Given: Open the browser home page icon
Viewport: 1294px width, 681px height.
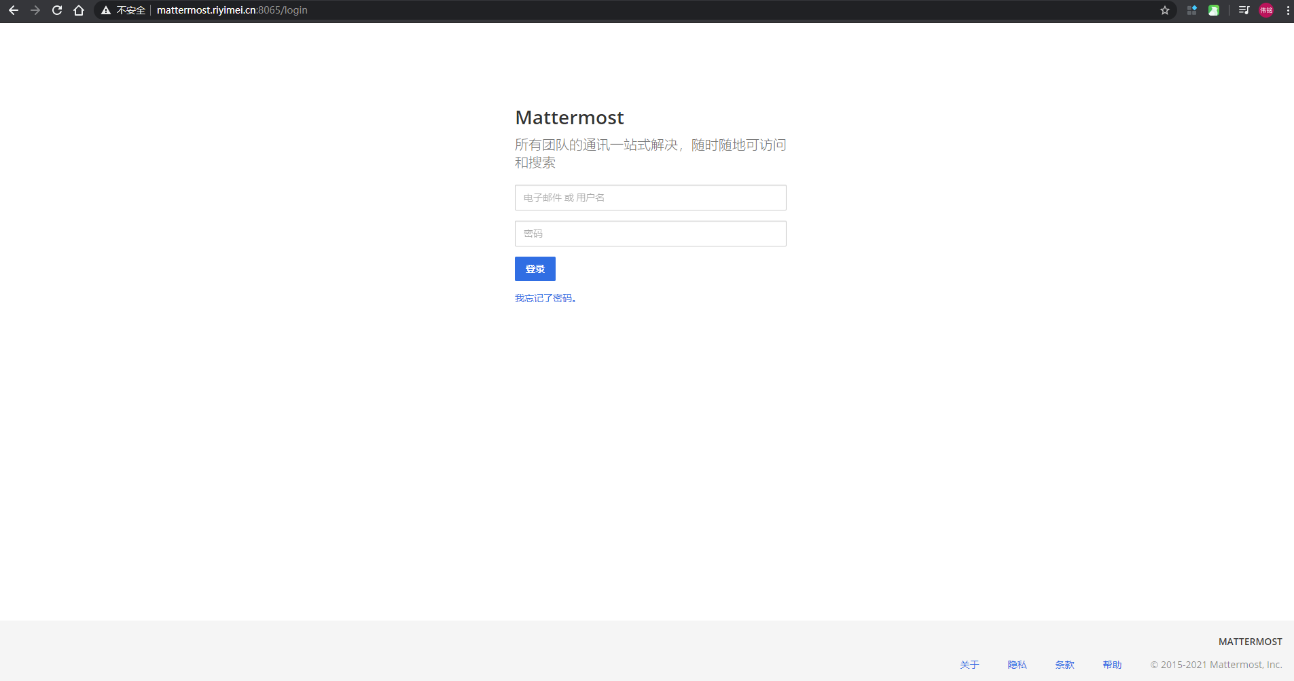Looking at the screenshot, I should point(79,10).
